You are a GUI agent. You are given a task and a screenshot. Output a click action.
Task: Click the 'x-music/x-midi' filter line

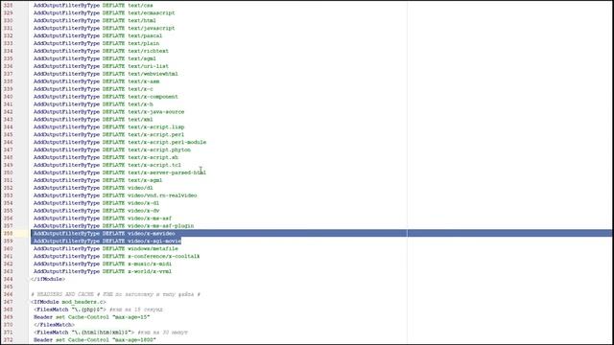[103, 264]
